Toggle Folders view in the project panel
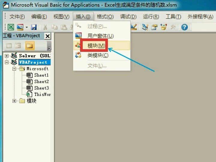This screenshot has height=162, width=216. [x=29, y=46]
